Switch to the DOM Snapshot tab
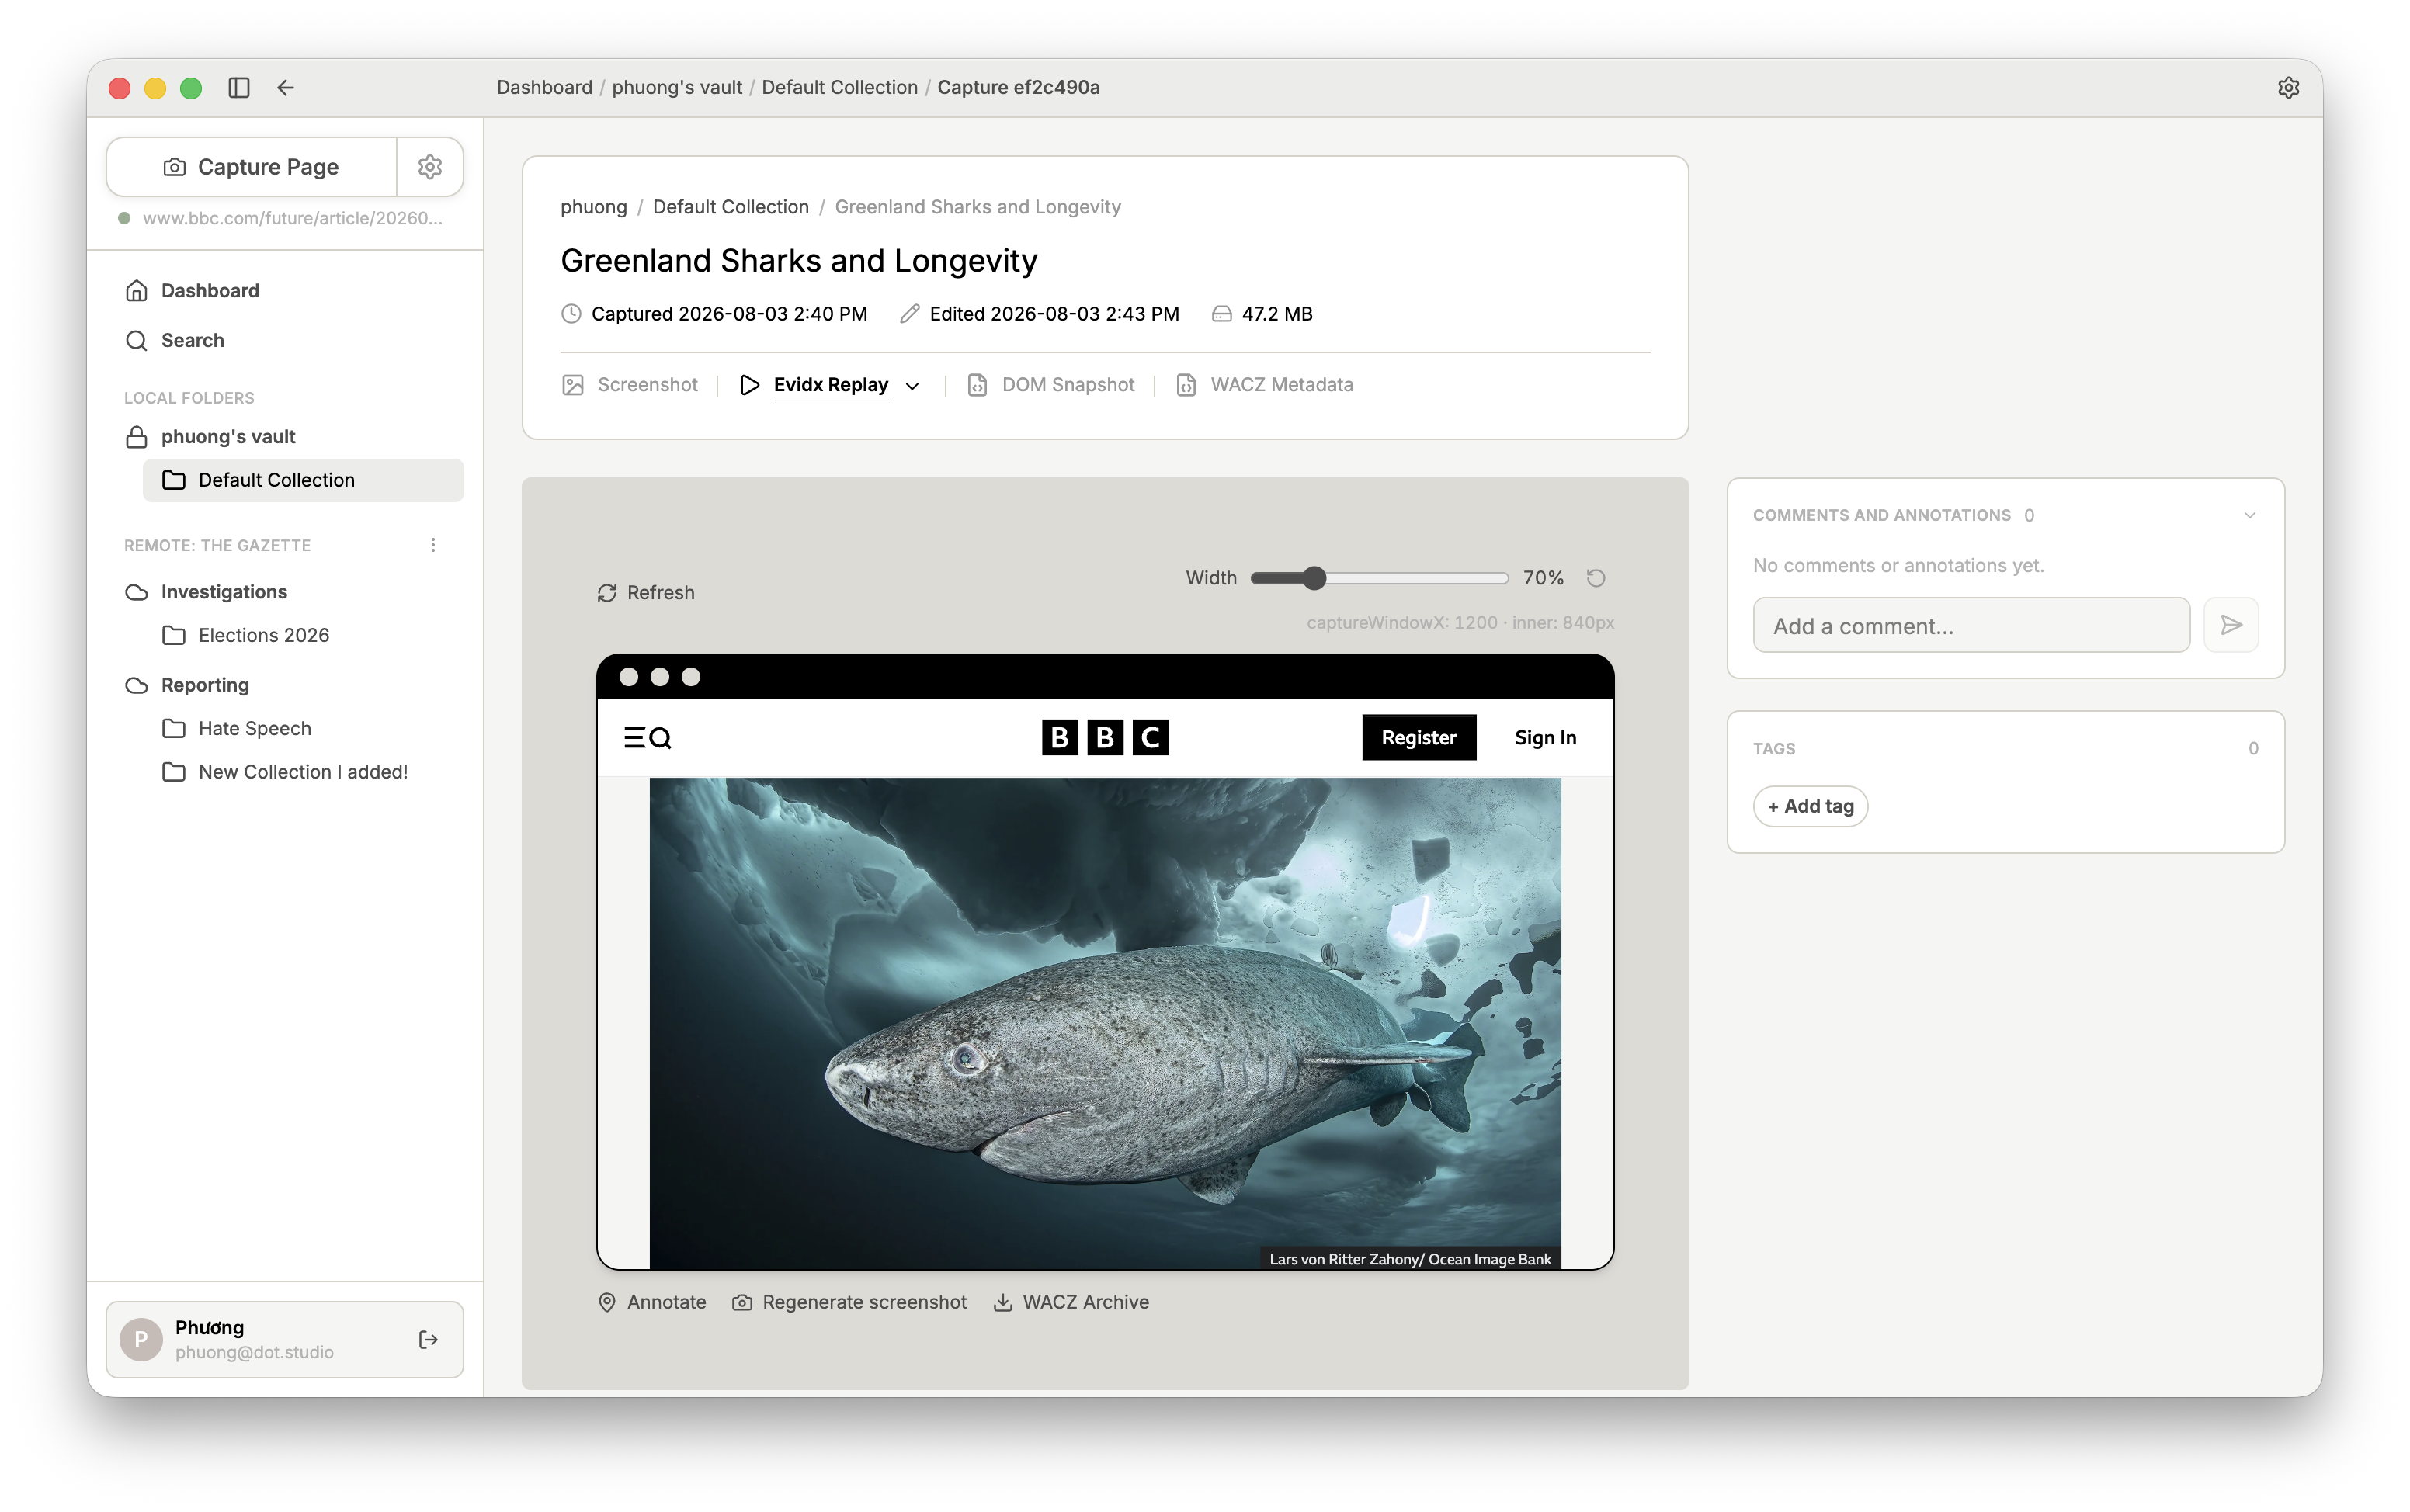The image size is (2410, 1512). (x=1051, y=385)
